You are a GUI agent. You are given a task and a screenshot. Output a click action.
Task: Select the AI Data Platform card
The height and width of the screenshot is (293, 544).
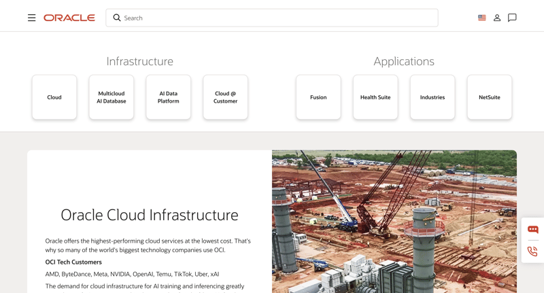pos(168,97)
